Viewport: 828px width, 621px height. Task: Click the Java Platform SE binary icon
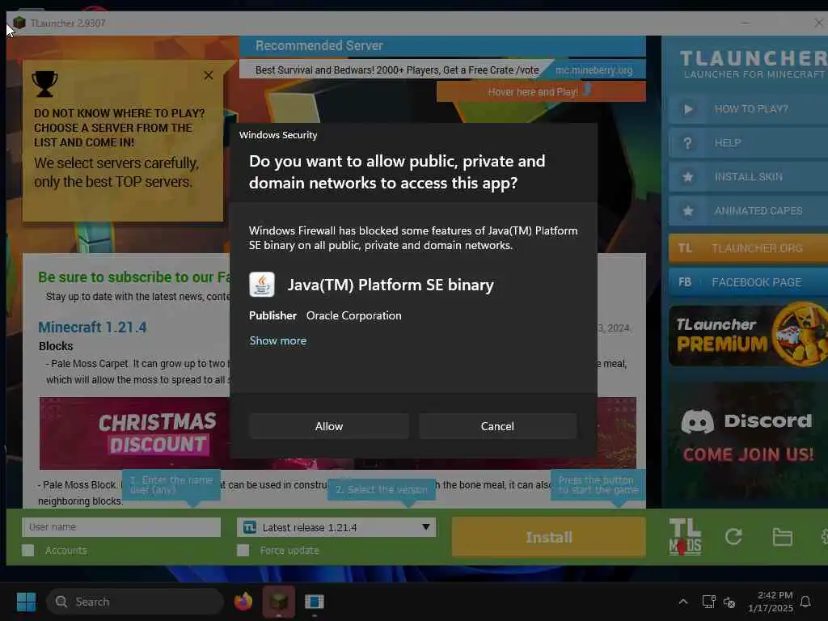coord(262,285)
